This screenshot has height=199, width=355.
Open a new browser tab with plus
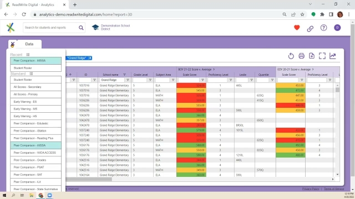pyautogui.click(x=75, y=4)
